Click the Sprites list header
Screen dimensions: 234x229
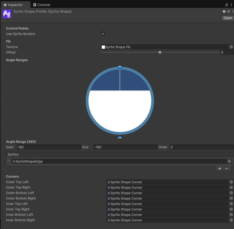tap(120, 154)
